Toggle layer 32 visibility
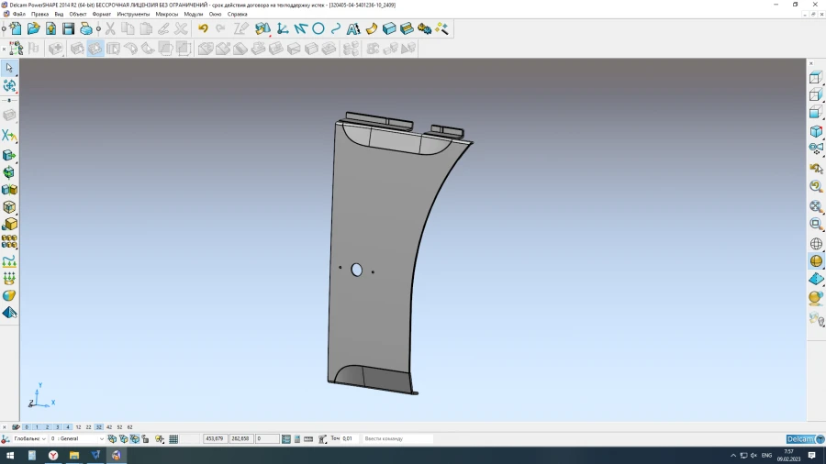The height and width of the screenshot is (464, 826). pyautogui.click(x=99, y=427)
